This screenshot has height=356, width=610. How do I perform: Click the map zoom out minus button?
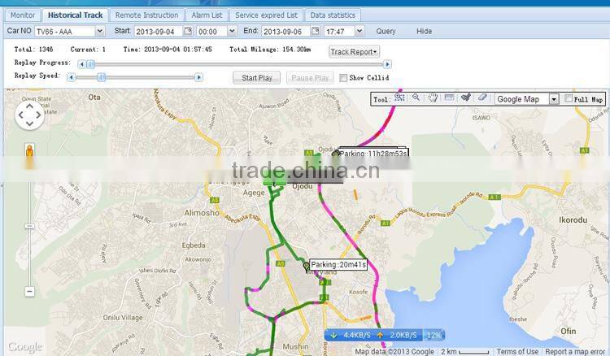(x=30, y=291)
